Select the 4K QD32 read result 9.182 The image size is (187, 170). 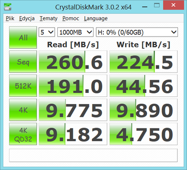pos(73,134)
